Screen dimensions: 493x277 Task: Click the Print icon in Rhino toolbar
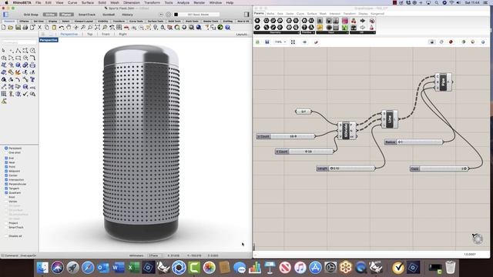(25, 28)
